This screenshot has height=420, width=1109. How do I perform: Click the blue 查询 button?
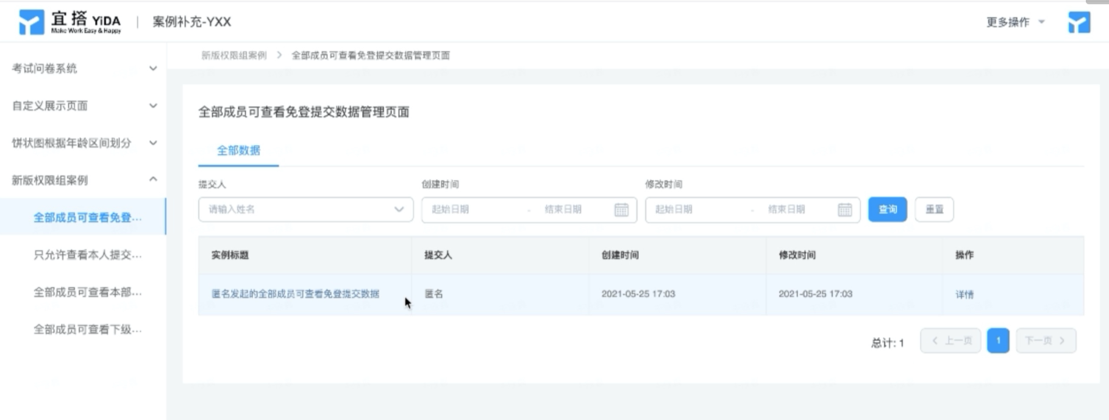point(887,209)
